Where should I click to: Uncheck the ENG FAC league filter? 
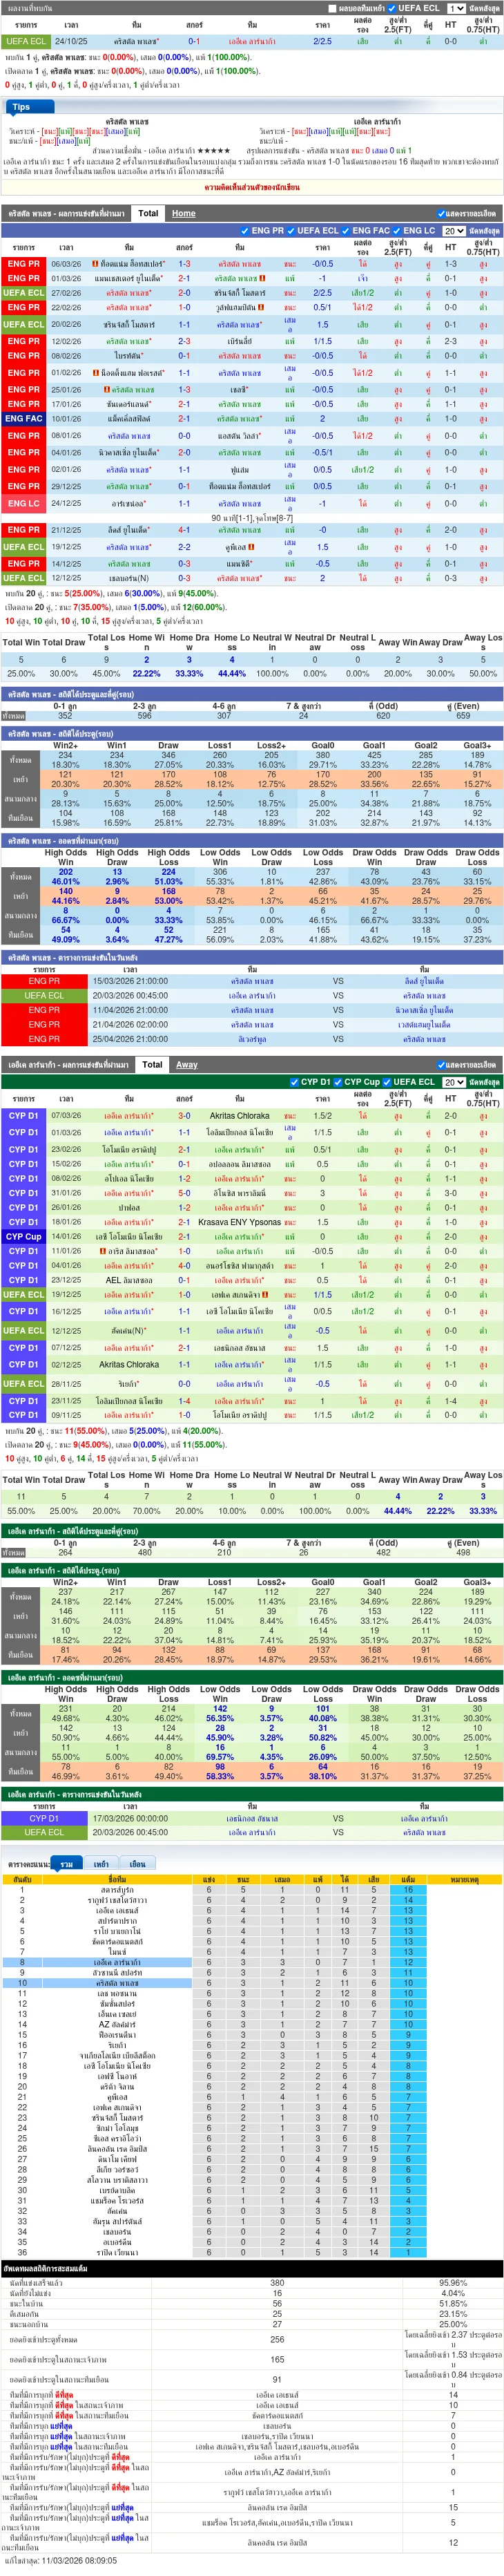coord(346,231)
